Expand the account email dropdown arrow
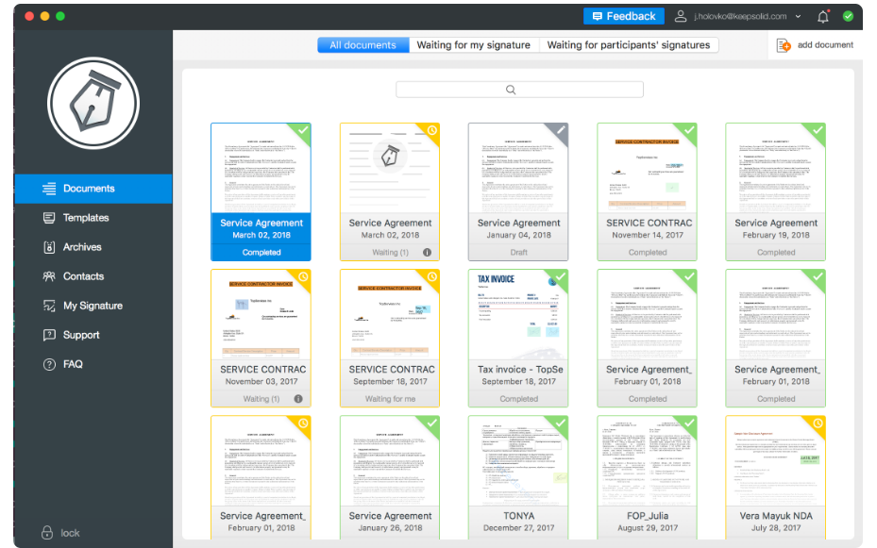Screen dimensions: 877x548 tap(798, 17)
